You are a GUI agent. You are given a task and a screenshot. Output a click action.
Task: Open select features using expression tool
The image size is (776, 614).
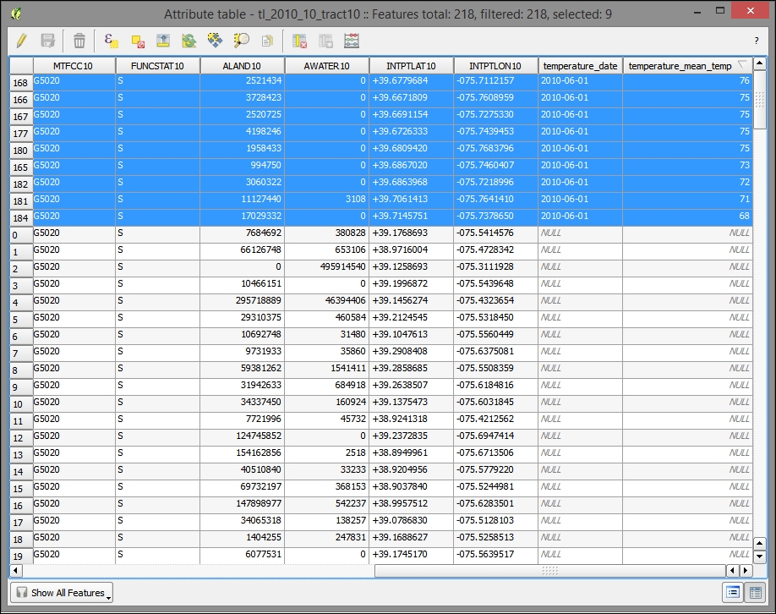[x=111, y=40]
